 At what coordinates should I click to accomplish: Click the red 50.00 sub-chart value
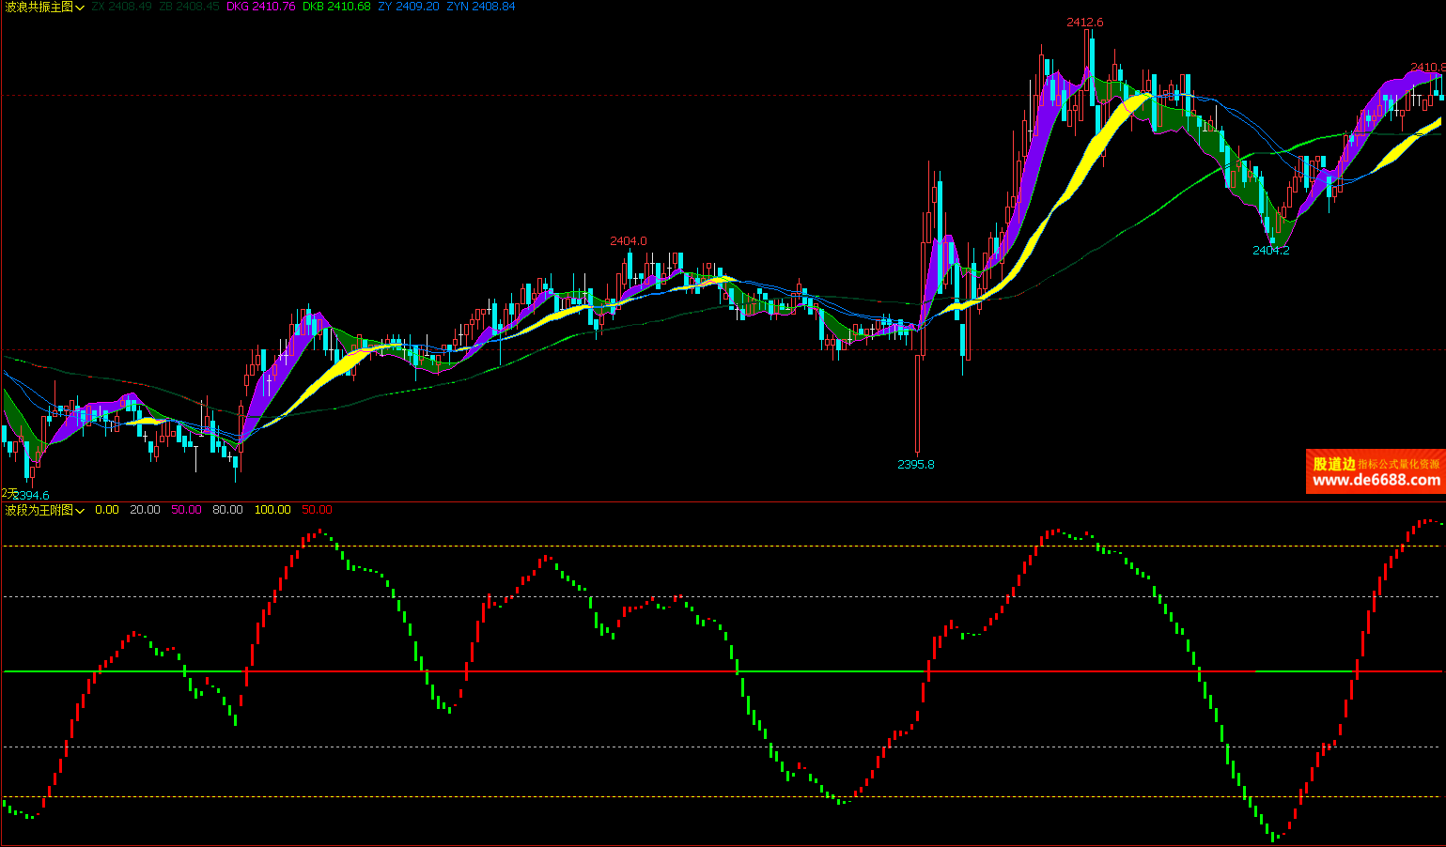[x=317, y=510]
